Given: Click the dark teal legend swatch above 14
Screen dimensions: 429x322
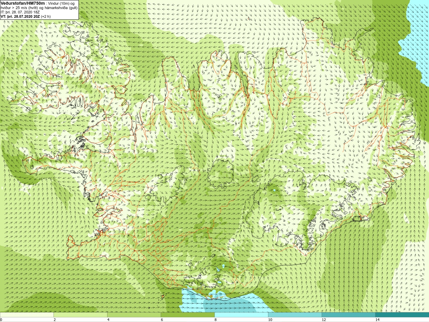Looking at the screenshot, I should pos(402,315).
